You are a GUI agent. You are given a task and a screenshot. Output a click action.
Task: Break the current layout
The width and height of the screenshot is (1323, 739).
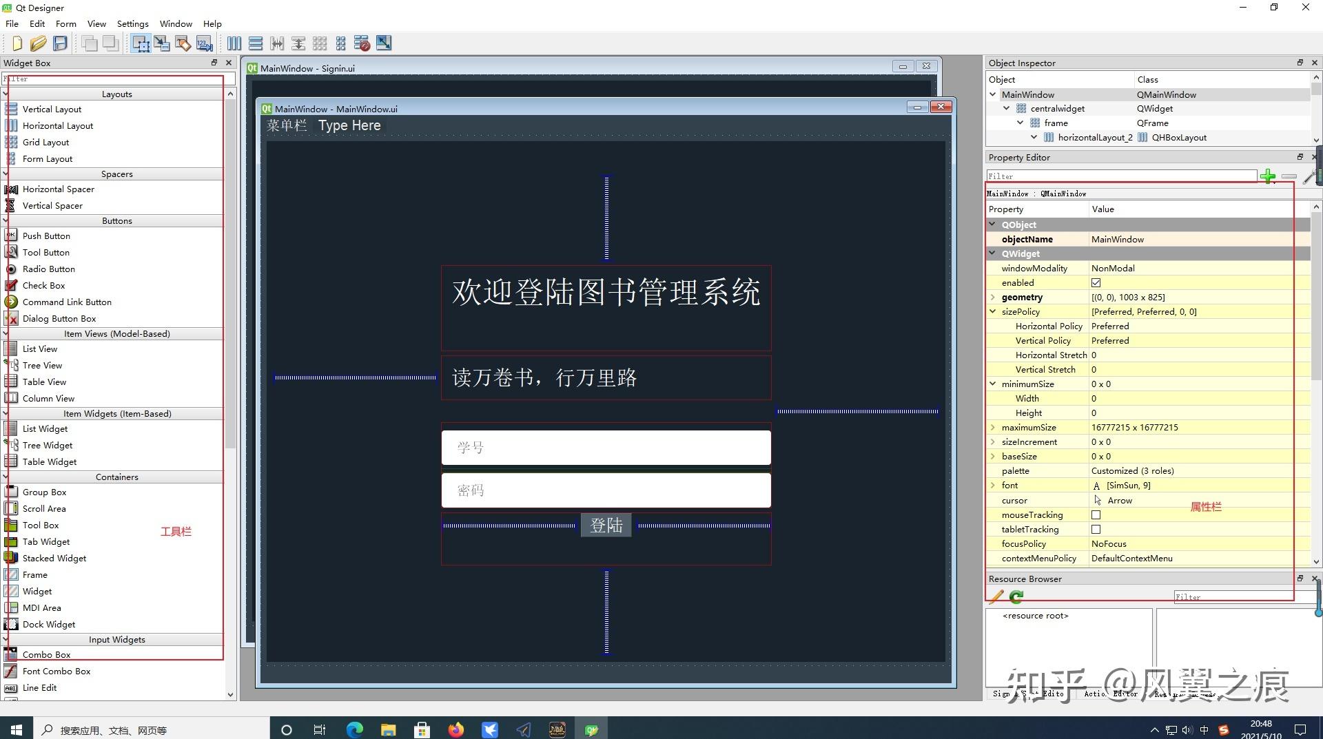[x=362, y=43]
